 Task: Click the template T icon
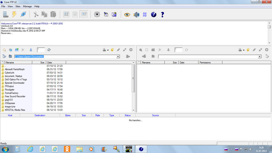click(x=114, y=14)
